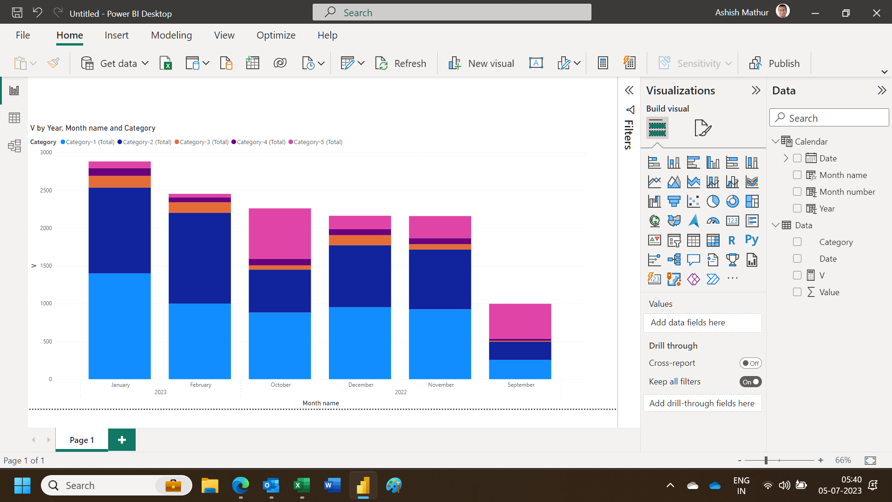Open the File menu
Screen dimensions: 892x502
point(23,35)
